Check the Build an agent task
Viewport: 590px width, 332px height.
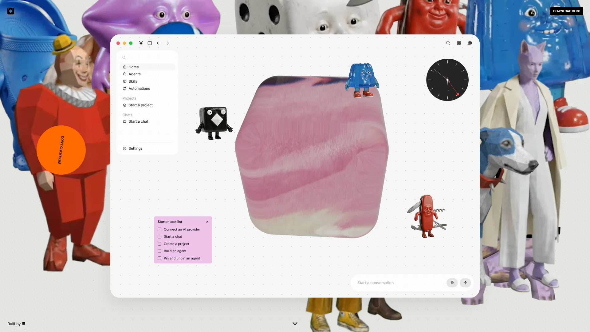[159, 251]
